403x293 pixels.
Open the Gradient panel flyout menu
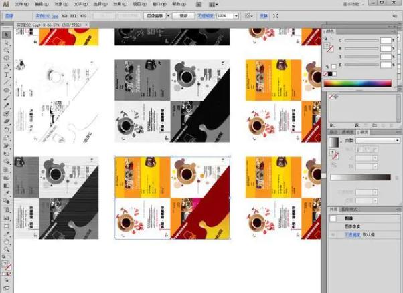[x=399, y=132]
